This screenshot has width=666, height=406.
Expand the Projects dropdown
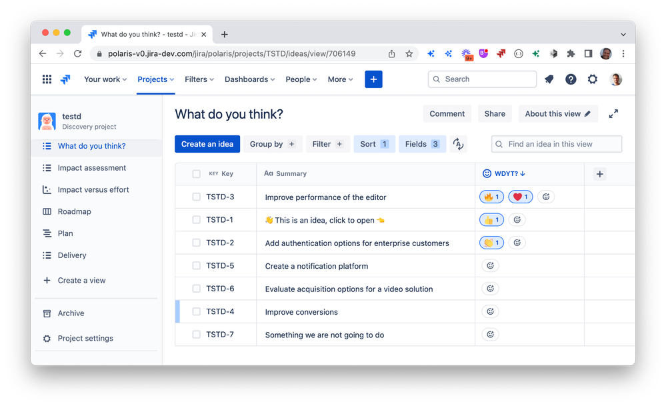(156, 79)
